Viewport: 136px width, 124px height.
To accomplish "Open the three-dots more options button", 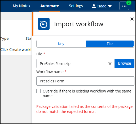I will 124,6.
